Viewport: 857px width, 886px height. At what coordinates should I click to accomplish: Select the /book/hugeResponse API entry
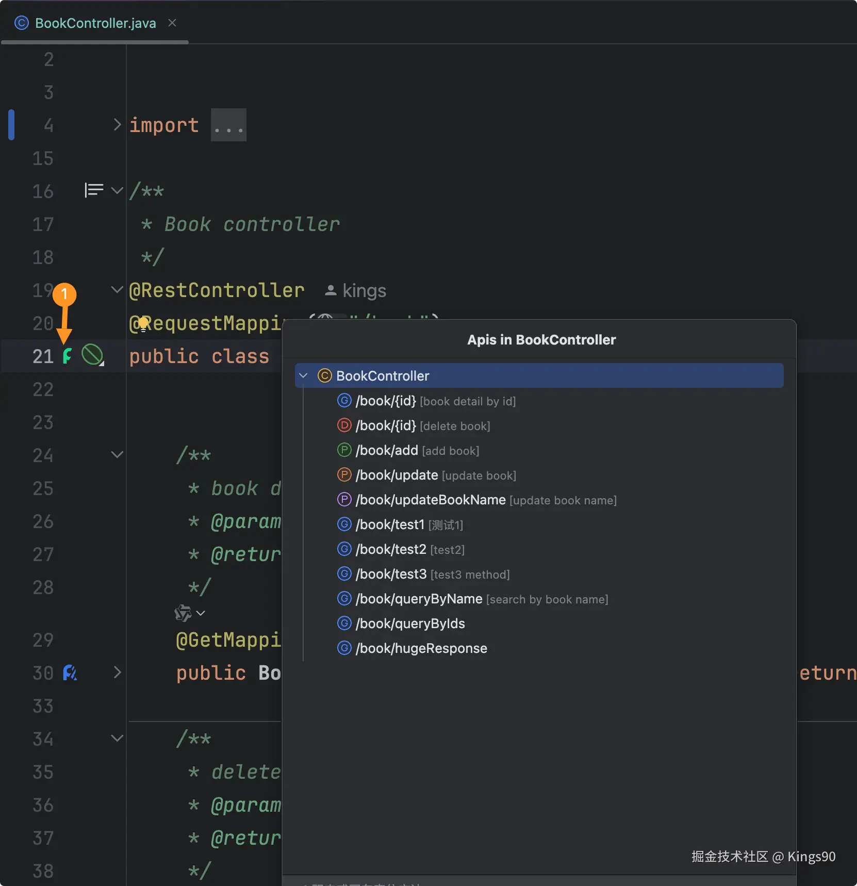[x=421, y=648]
